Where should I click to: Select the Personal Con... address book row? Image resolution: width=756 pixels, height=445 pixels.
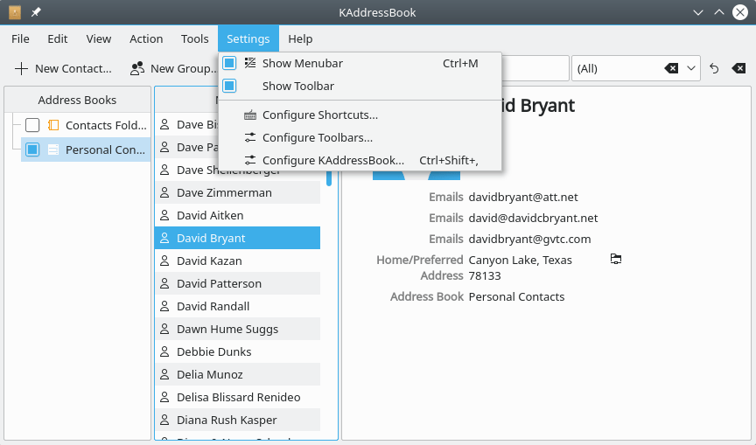(x=86, y=149)
